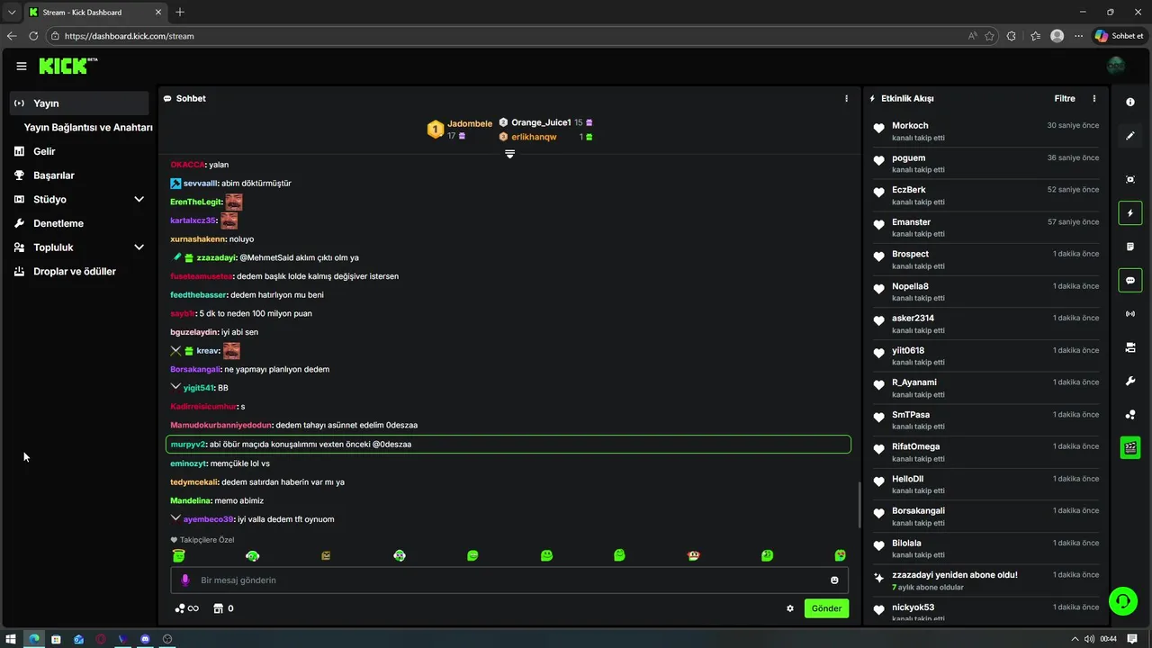Open the Windows Start menu

pyautogui.click(x=12, y=639)
